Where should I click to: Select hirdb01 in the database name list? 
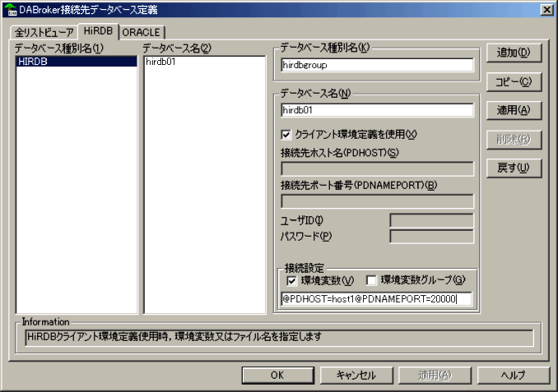pyautogui.click(x=204, y=62)
